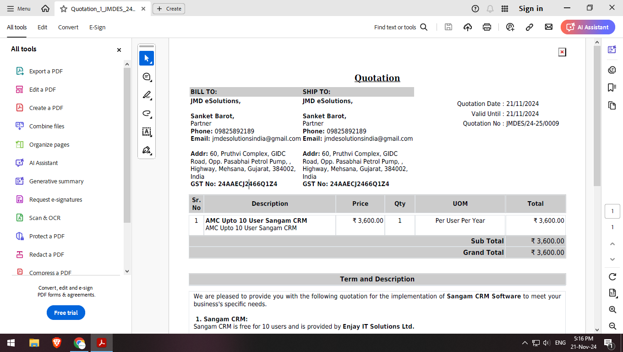The height and width of the screenshot is (352, 623).
Task: Open Chrome from taskbar
Action: pyautogui.click(x=80, y=343)
